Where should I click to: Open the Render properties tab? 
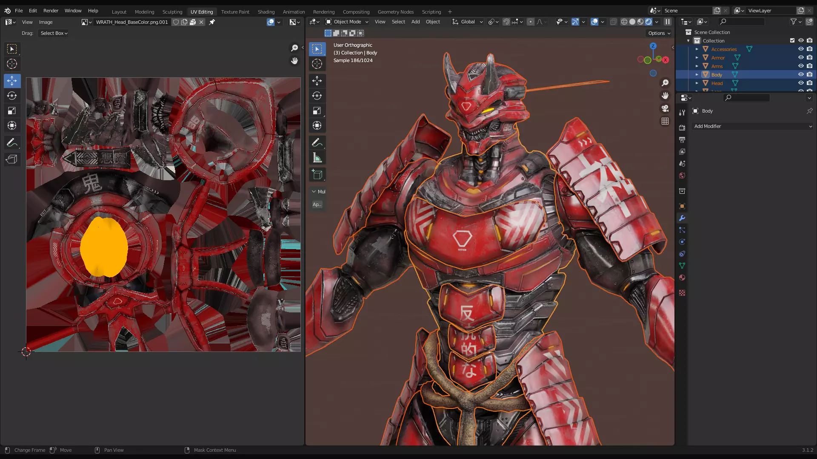(x=682, y=128)
